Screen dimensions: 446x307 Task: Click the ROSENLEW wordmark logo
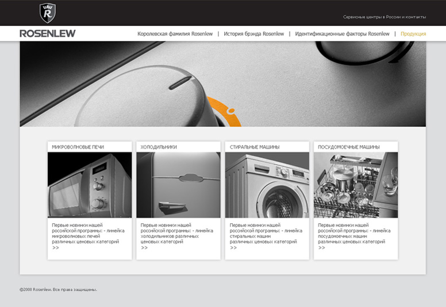pyautogui.click(x=48, y=33)
